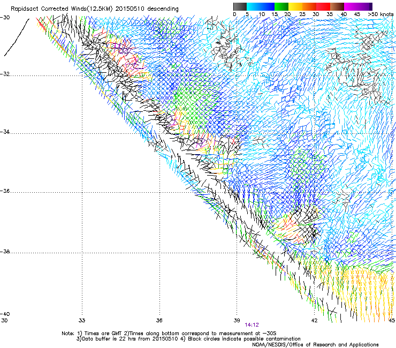This screenshot has height=348, width=396.
Task: Click the yellow 20-25 knots legend swatch
Action: point(295,6)
